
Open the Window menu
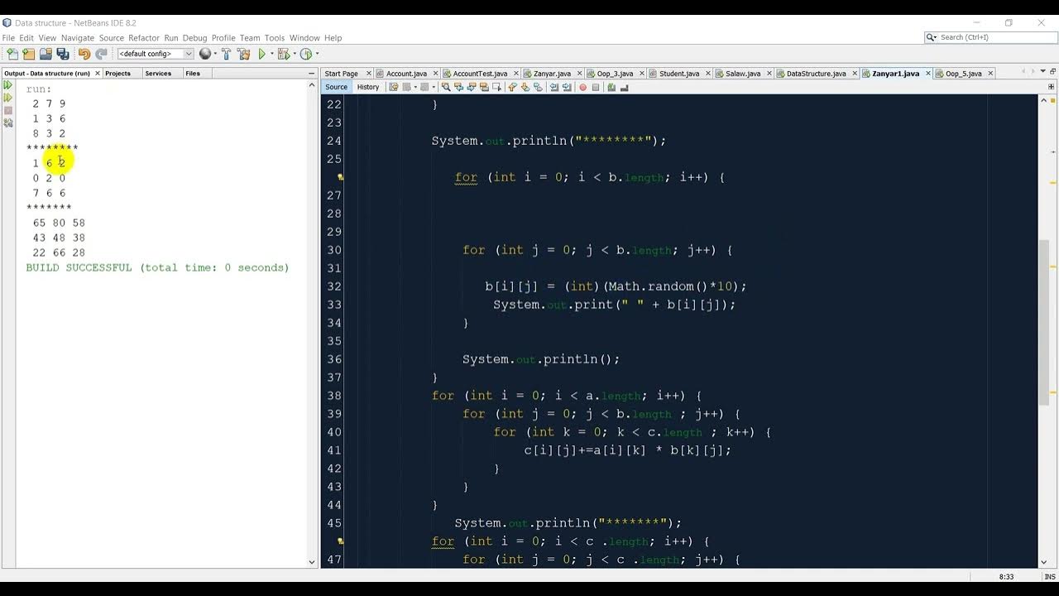pos(304,38)
